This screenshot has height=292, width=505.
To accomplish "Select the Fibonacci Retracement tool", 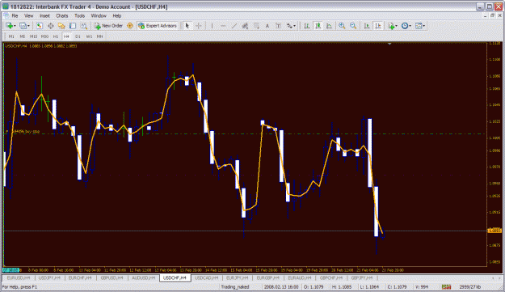I will 256,26.
